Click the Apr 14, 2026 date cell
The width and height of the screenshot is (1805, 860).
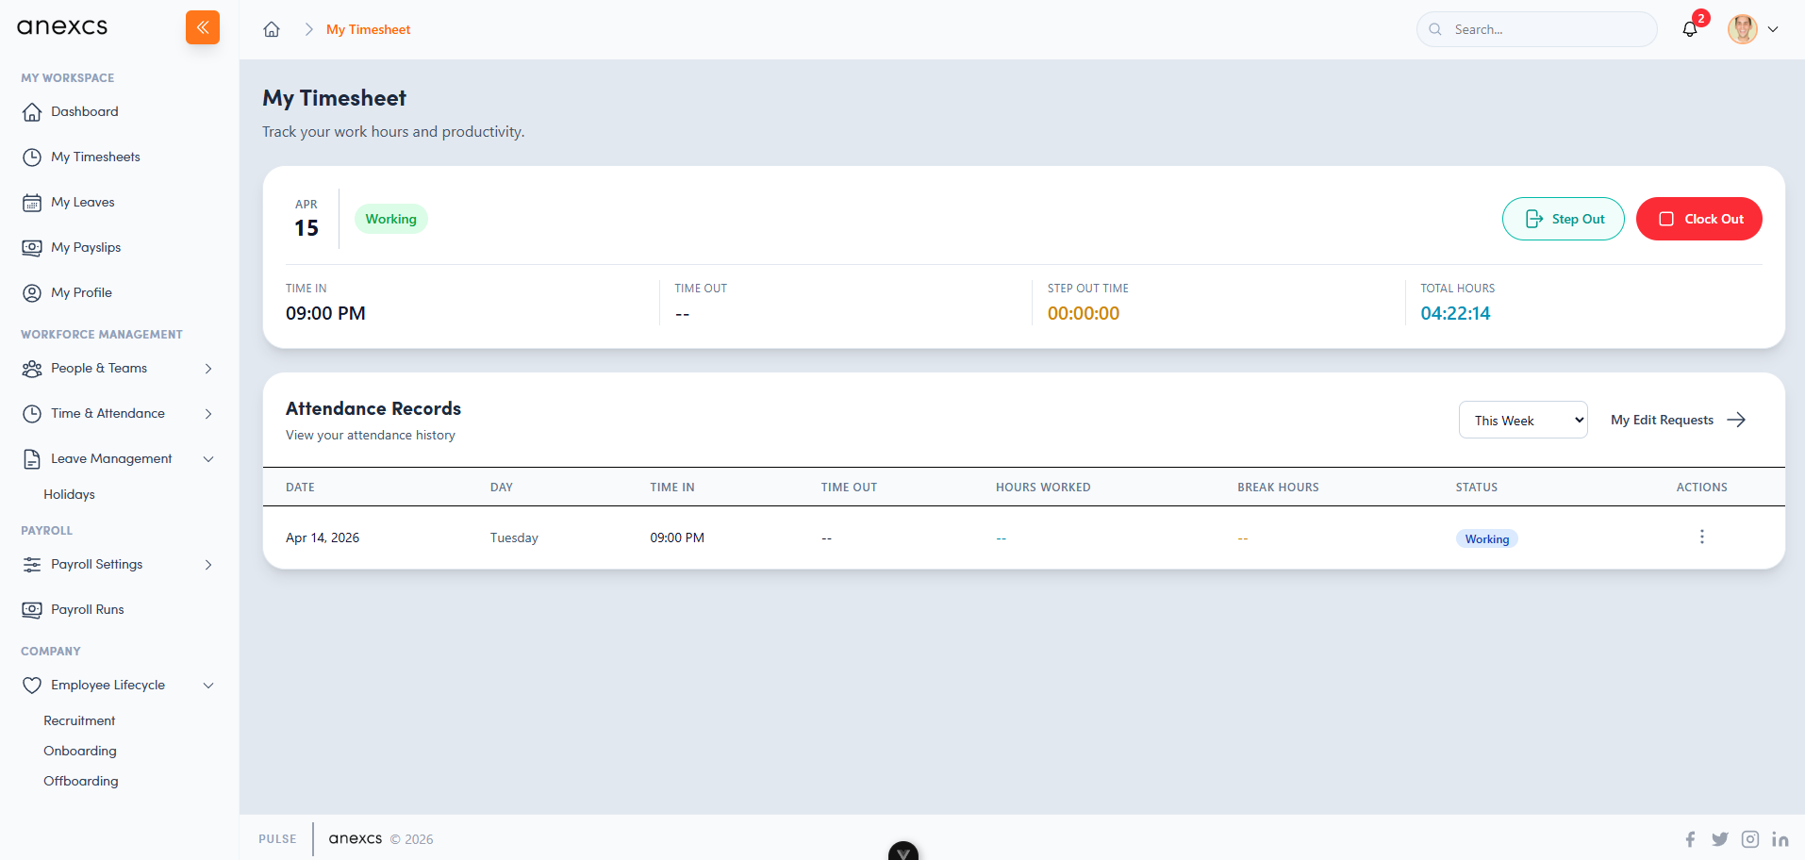pyautogui.click(x=323, y=537)
